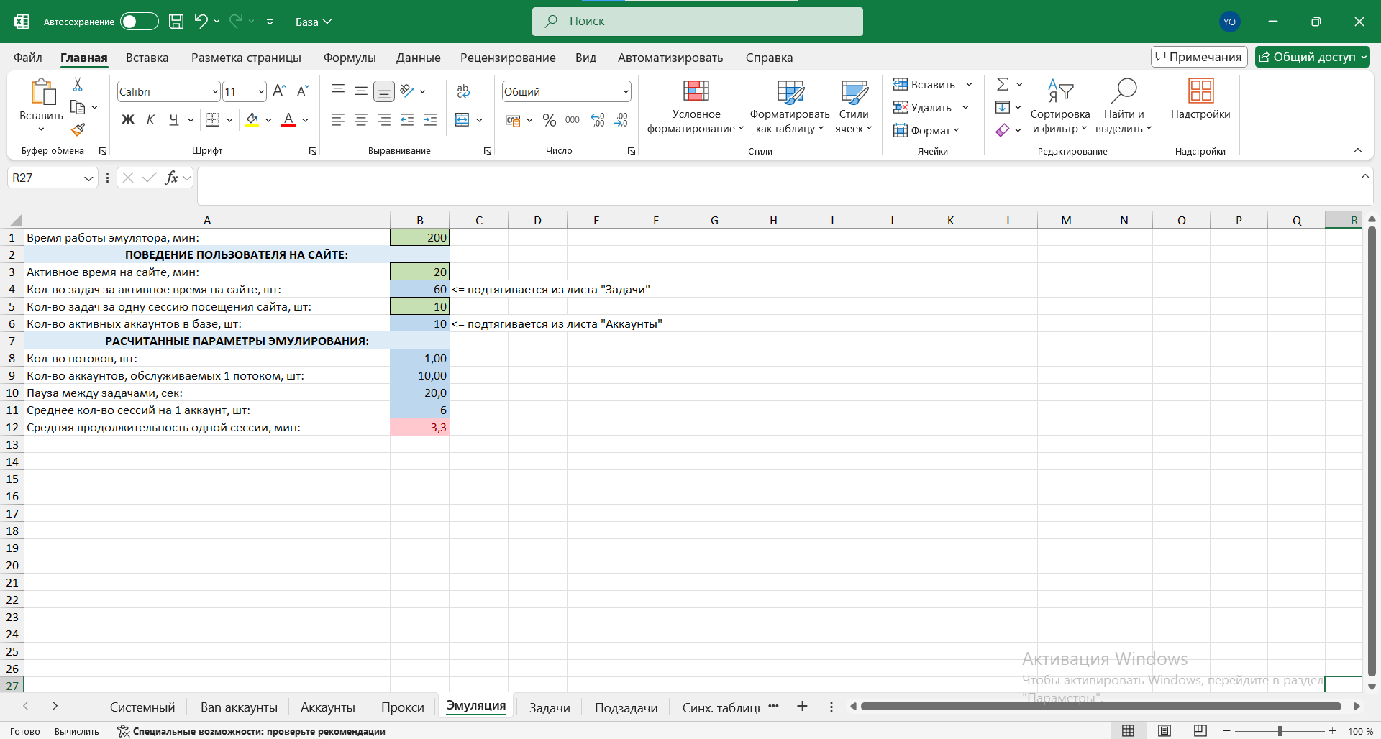The image size is (1381, 739).
Task: Toggle Bold formatting button
Action: click(128, 120)
